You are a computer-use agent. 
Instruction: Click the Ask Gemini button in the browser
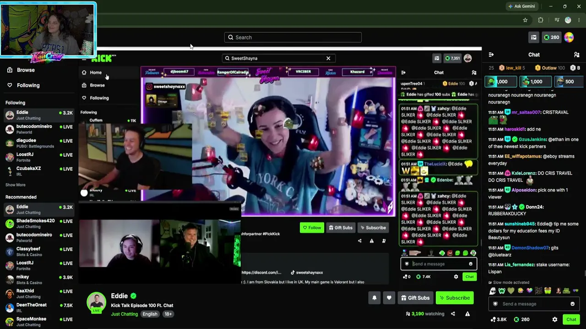tap(521, 6)
